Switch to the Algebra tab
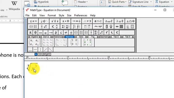The image size is (174, 98). (x=35, y=37)
